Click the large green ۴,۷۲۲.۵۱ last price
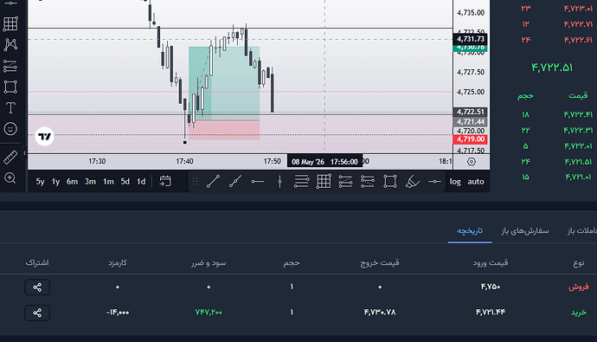Image resolution: width=597 pixels, height=342 pixels. pos(552,68)
